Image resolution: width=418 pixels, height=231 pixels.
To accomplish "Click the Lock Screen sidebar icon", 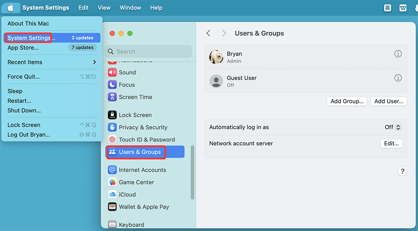I will (112, 115).
